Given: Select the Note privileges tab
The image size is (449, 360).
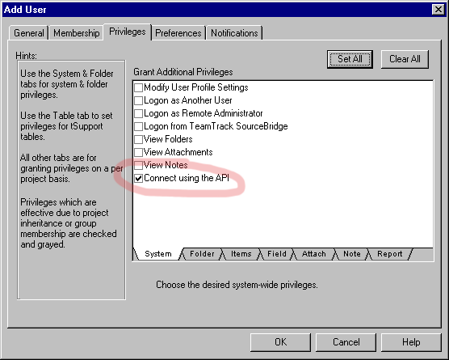Looking at the screenshot, I should point(352,254).
